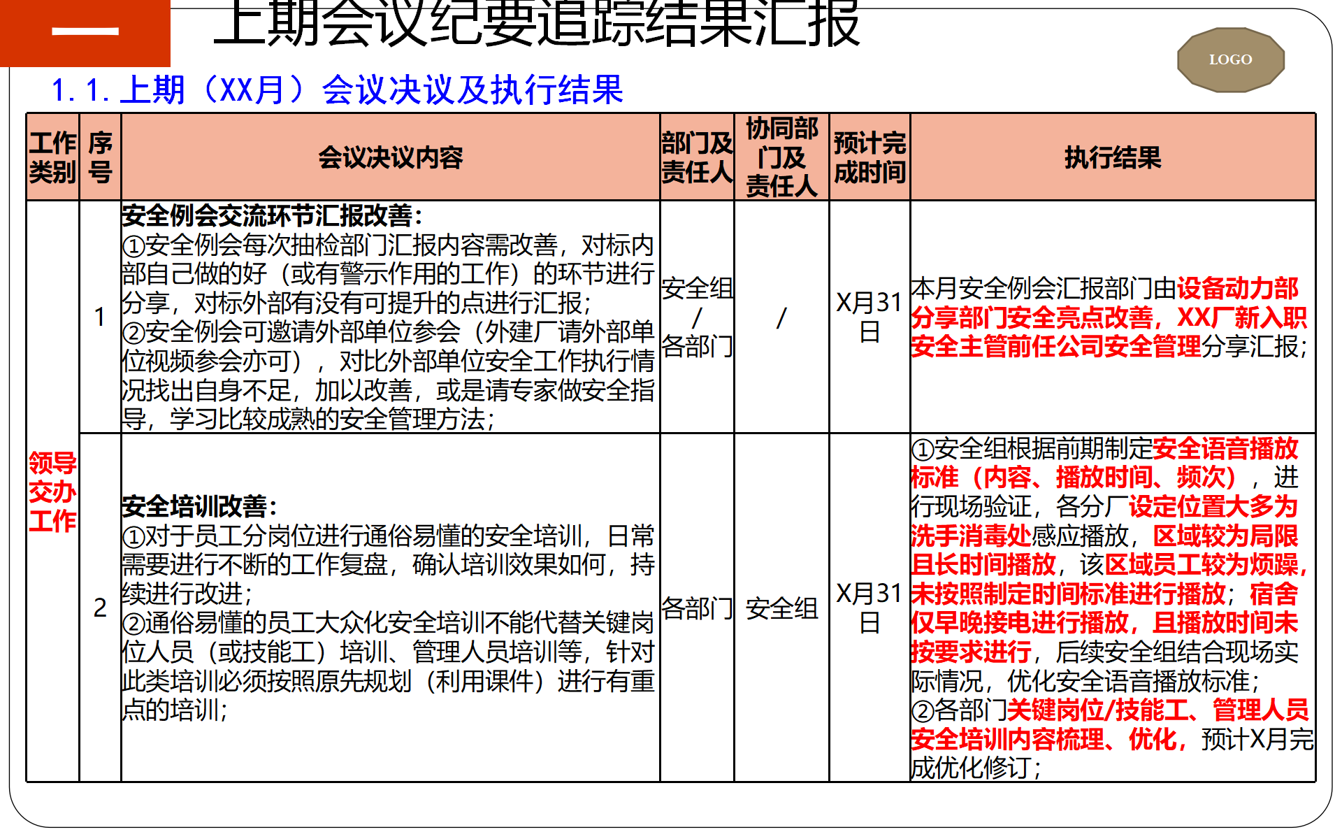Select red text '关键岗位/技能工、管理人员'
This screenshot has height=839, width=1342.
click(x=1157, y=710)
